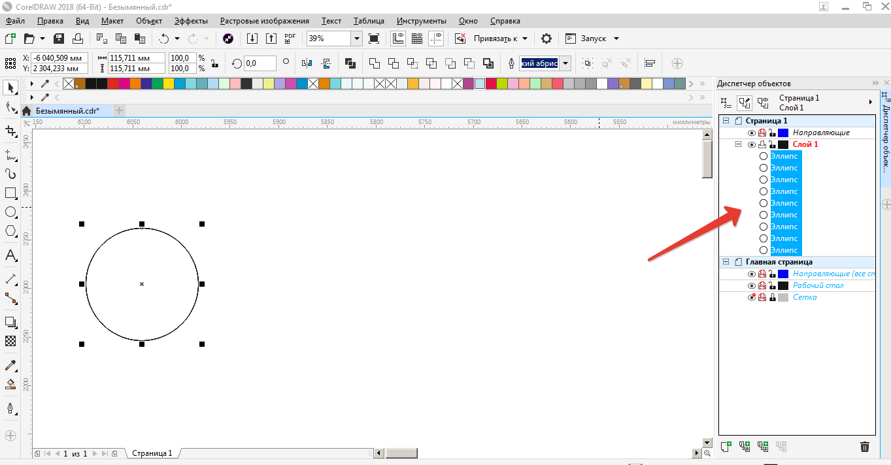
Task: Toggle visibility of Сетка layer
Action: point(751,298)
